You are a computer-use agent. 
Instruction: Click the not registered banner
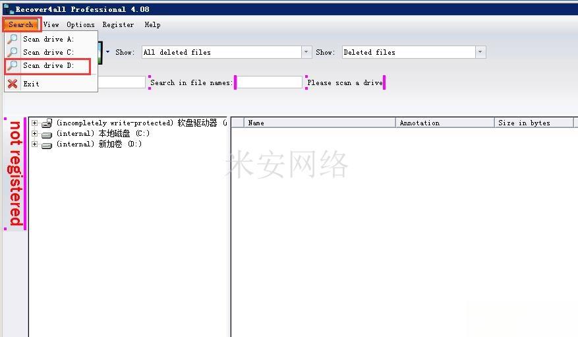click(x=15, y=173)
